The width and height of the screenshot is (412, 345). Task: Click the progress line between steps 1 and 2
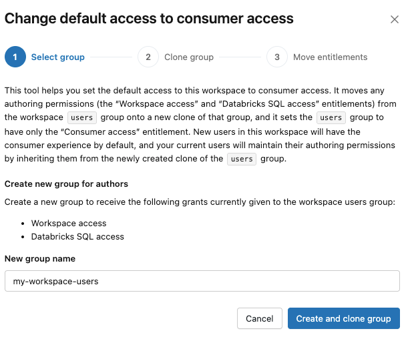(111, 57)
